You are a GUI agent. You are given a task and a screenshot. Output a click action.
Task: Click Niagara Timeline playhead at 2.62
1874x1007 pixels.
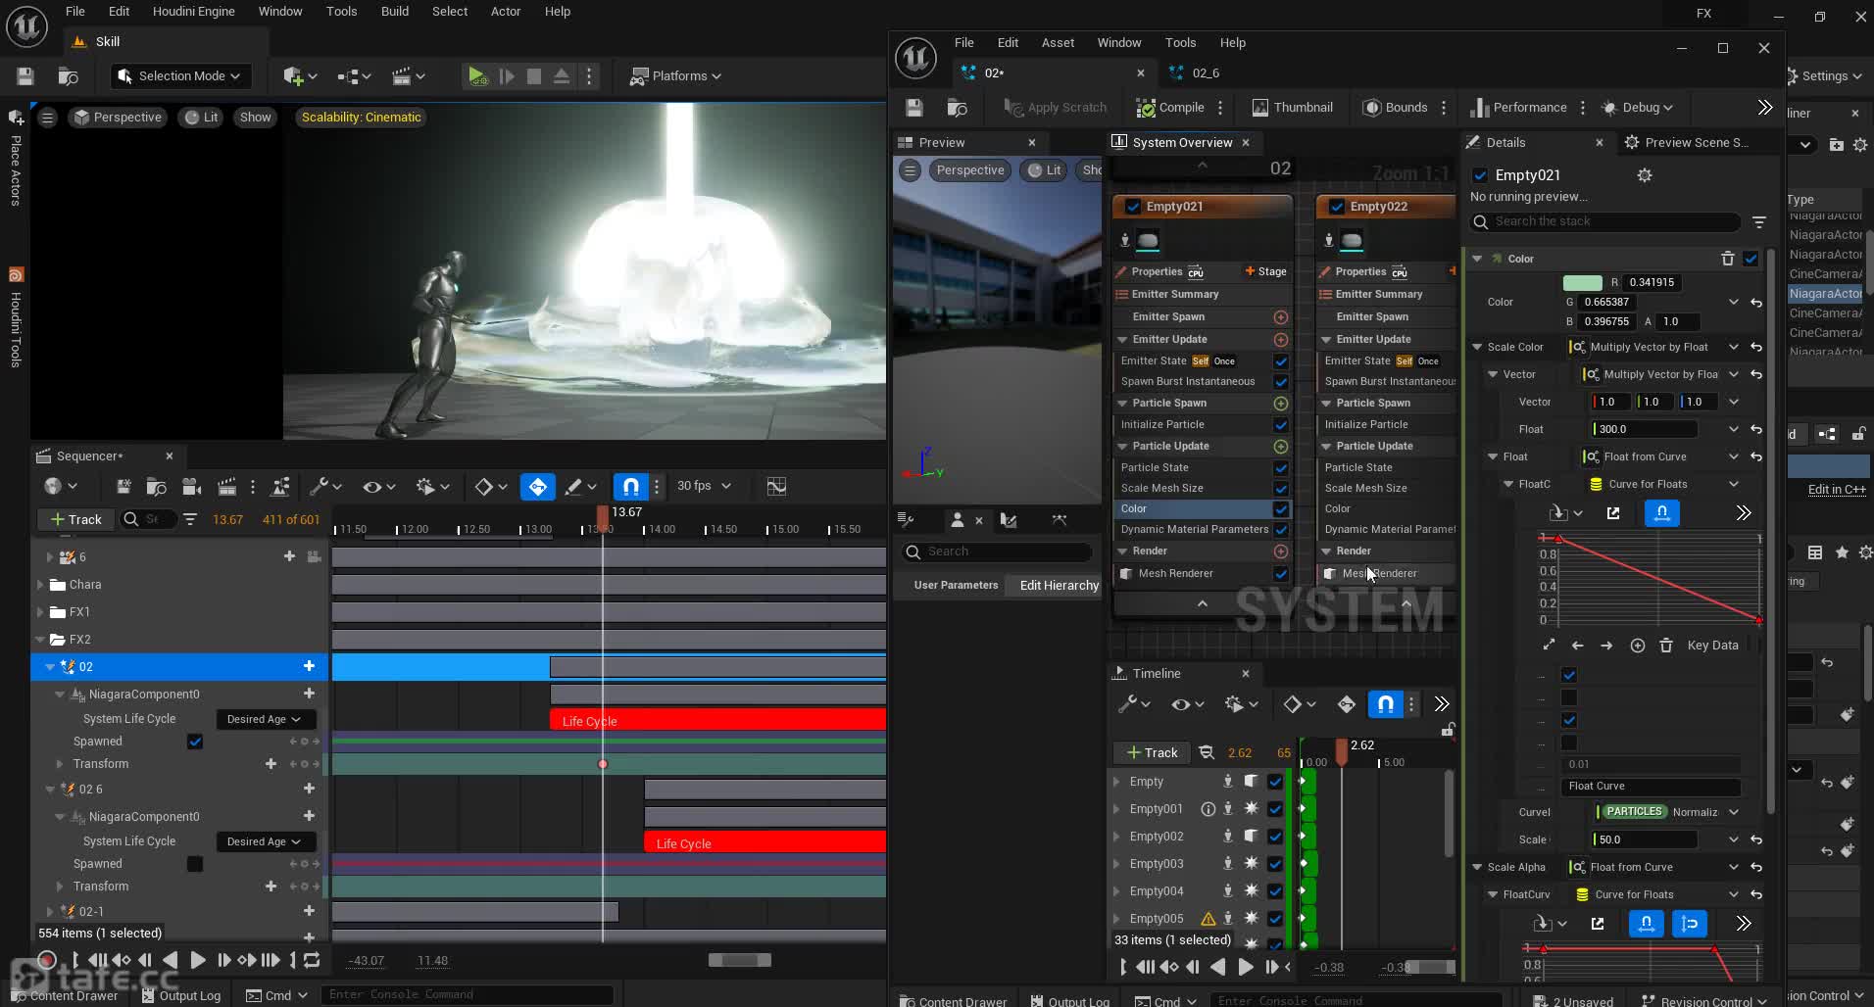pos(1342,752)
